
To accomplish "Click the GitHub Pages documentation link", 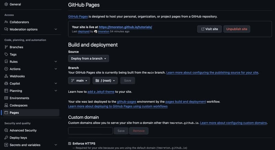I will tap(78, 16).
